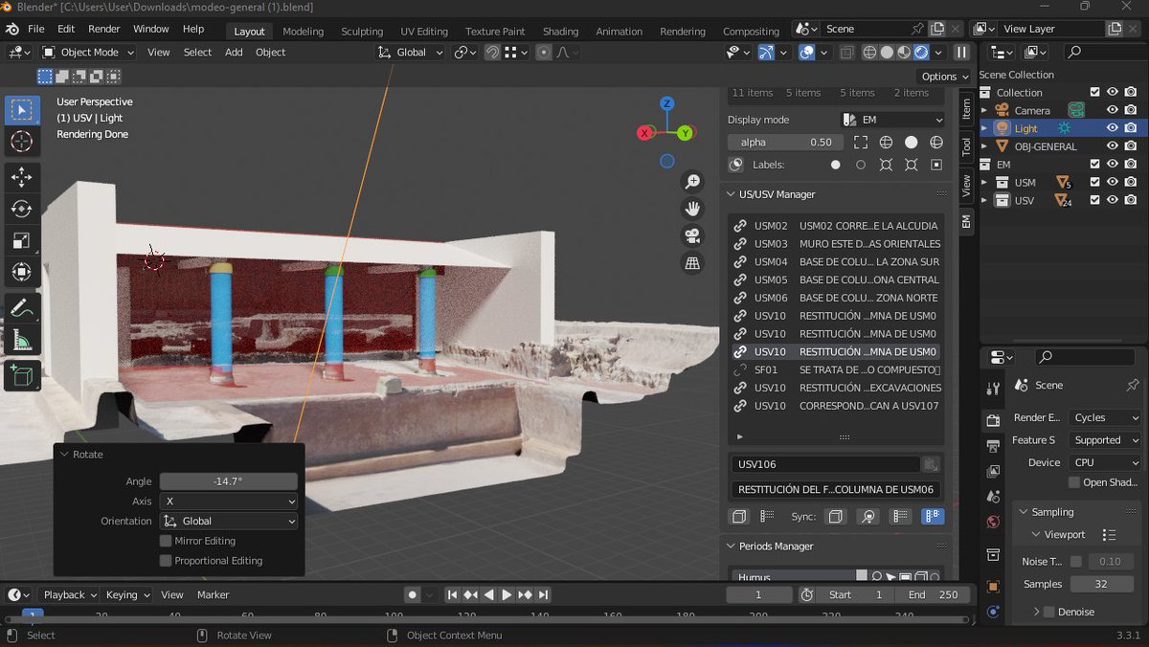Hide the Camera object with eye icon
Viewport: 1149px width, 647px height.
click(1113, 110)
